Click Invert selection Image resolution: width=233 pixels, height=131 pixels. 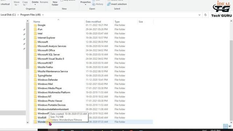(117, 4)
